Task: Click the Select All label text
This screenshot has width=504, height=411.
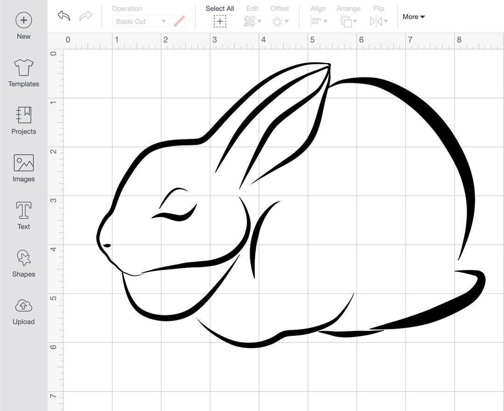Action: [219, 8]
